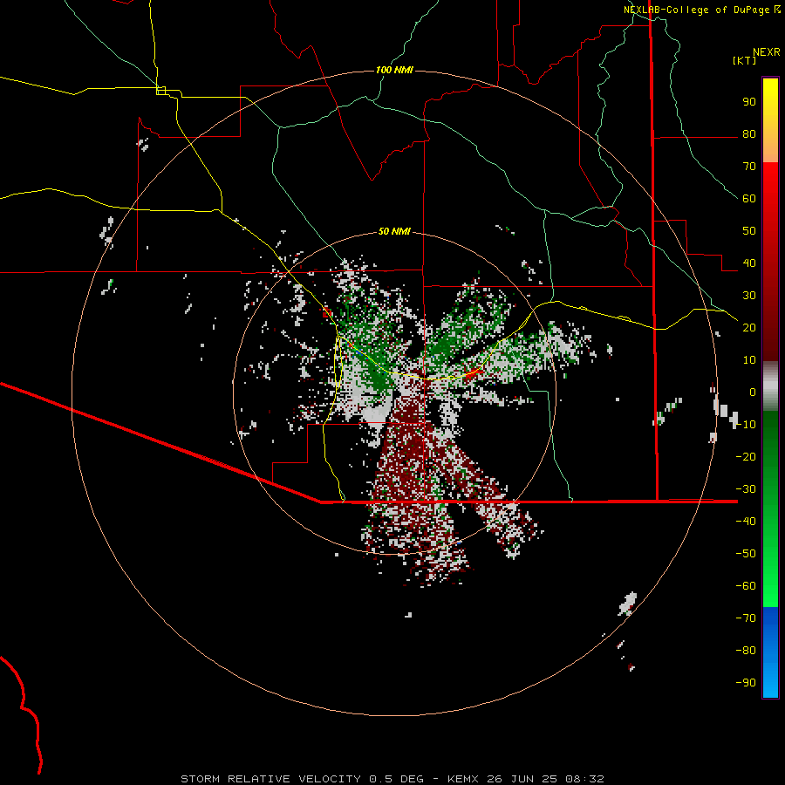Click the NEXR label above the color scale
The image size is (785, 785).
tap(767, 52)
